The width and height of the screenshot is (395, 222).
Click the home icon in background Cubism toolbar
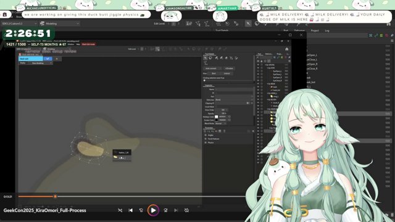[x=388, y=24]
